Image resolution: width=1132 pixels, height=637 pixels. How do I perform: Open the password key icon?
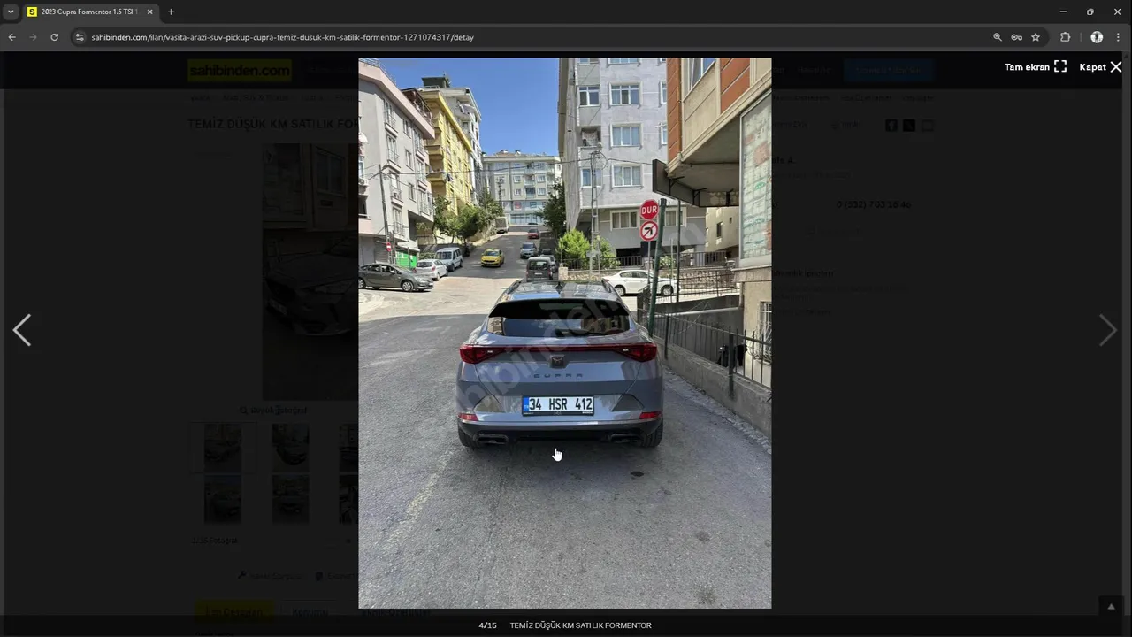click(1017, 37)
